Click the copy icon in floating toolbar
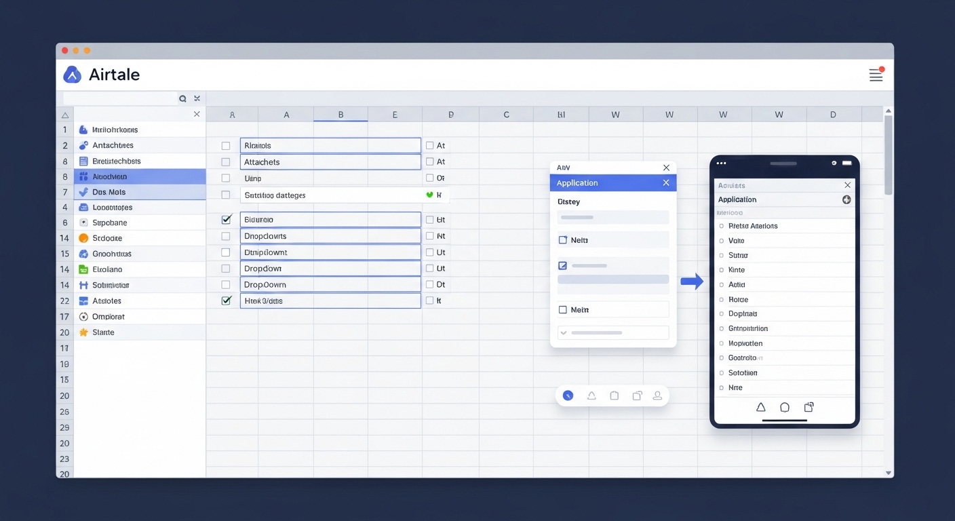Viewport: 955px width, 521px height. 637,395
